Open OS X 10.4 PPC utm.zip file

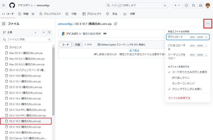(x=27, y=110)
